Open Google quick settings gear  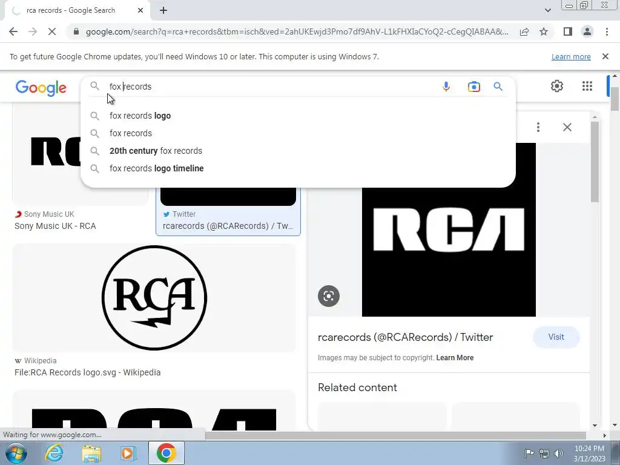[x=557, y=86]
